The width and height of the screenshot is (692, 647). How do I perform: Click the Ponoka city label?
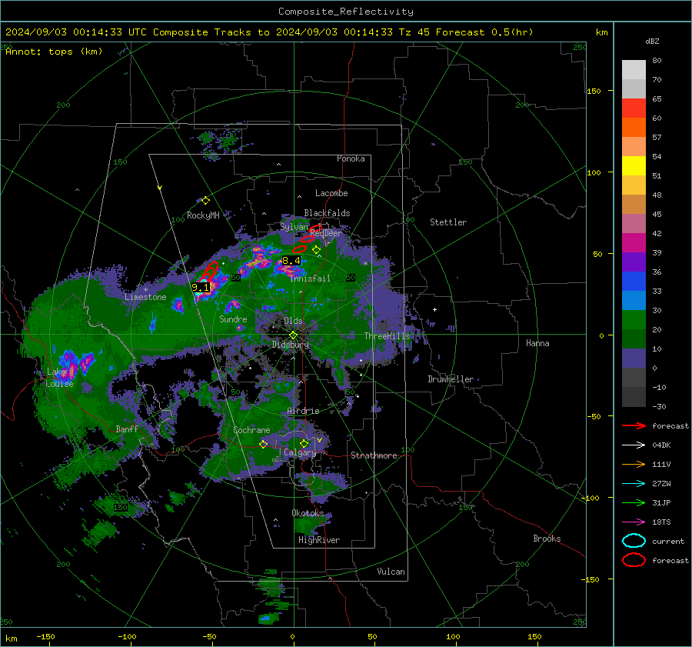tap(351, 158)
